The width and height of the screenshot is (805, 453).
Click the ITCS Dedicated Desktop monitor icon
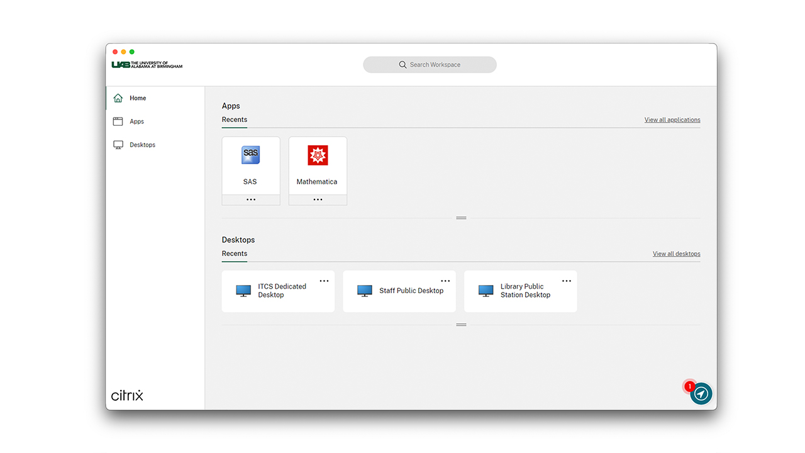pyautogui.click(x=243, y=291)
